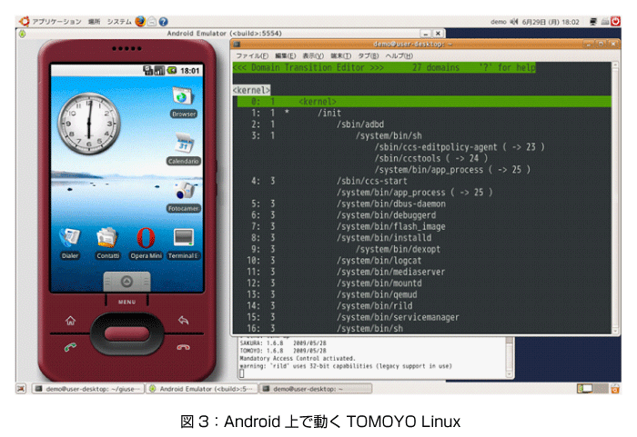Viewport: 637px width, 437px height.
Task: Open the mail icon in top panel
Action: pyautogui.click(x=152, y=22)
